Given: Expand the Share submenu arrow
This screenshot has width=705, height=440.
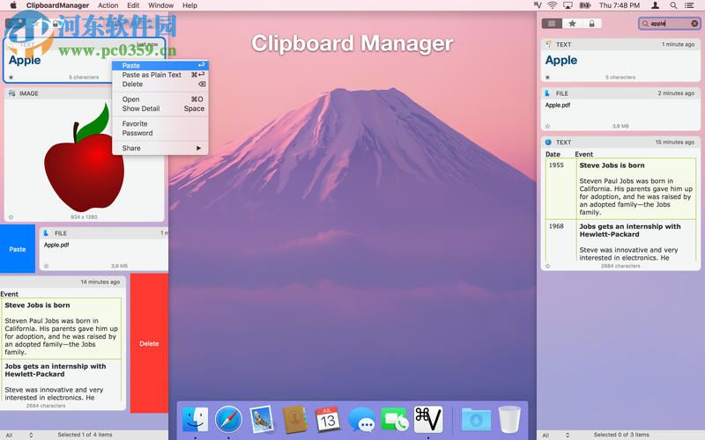Looking at the screenshot, I should (198, 148).
